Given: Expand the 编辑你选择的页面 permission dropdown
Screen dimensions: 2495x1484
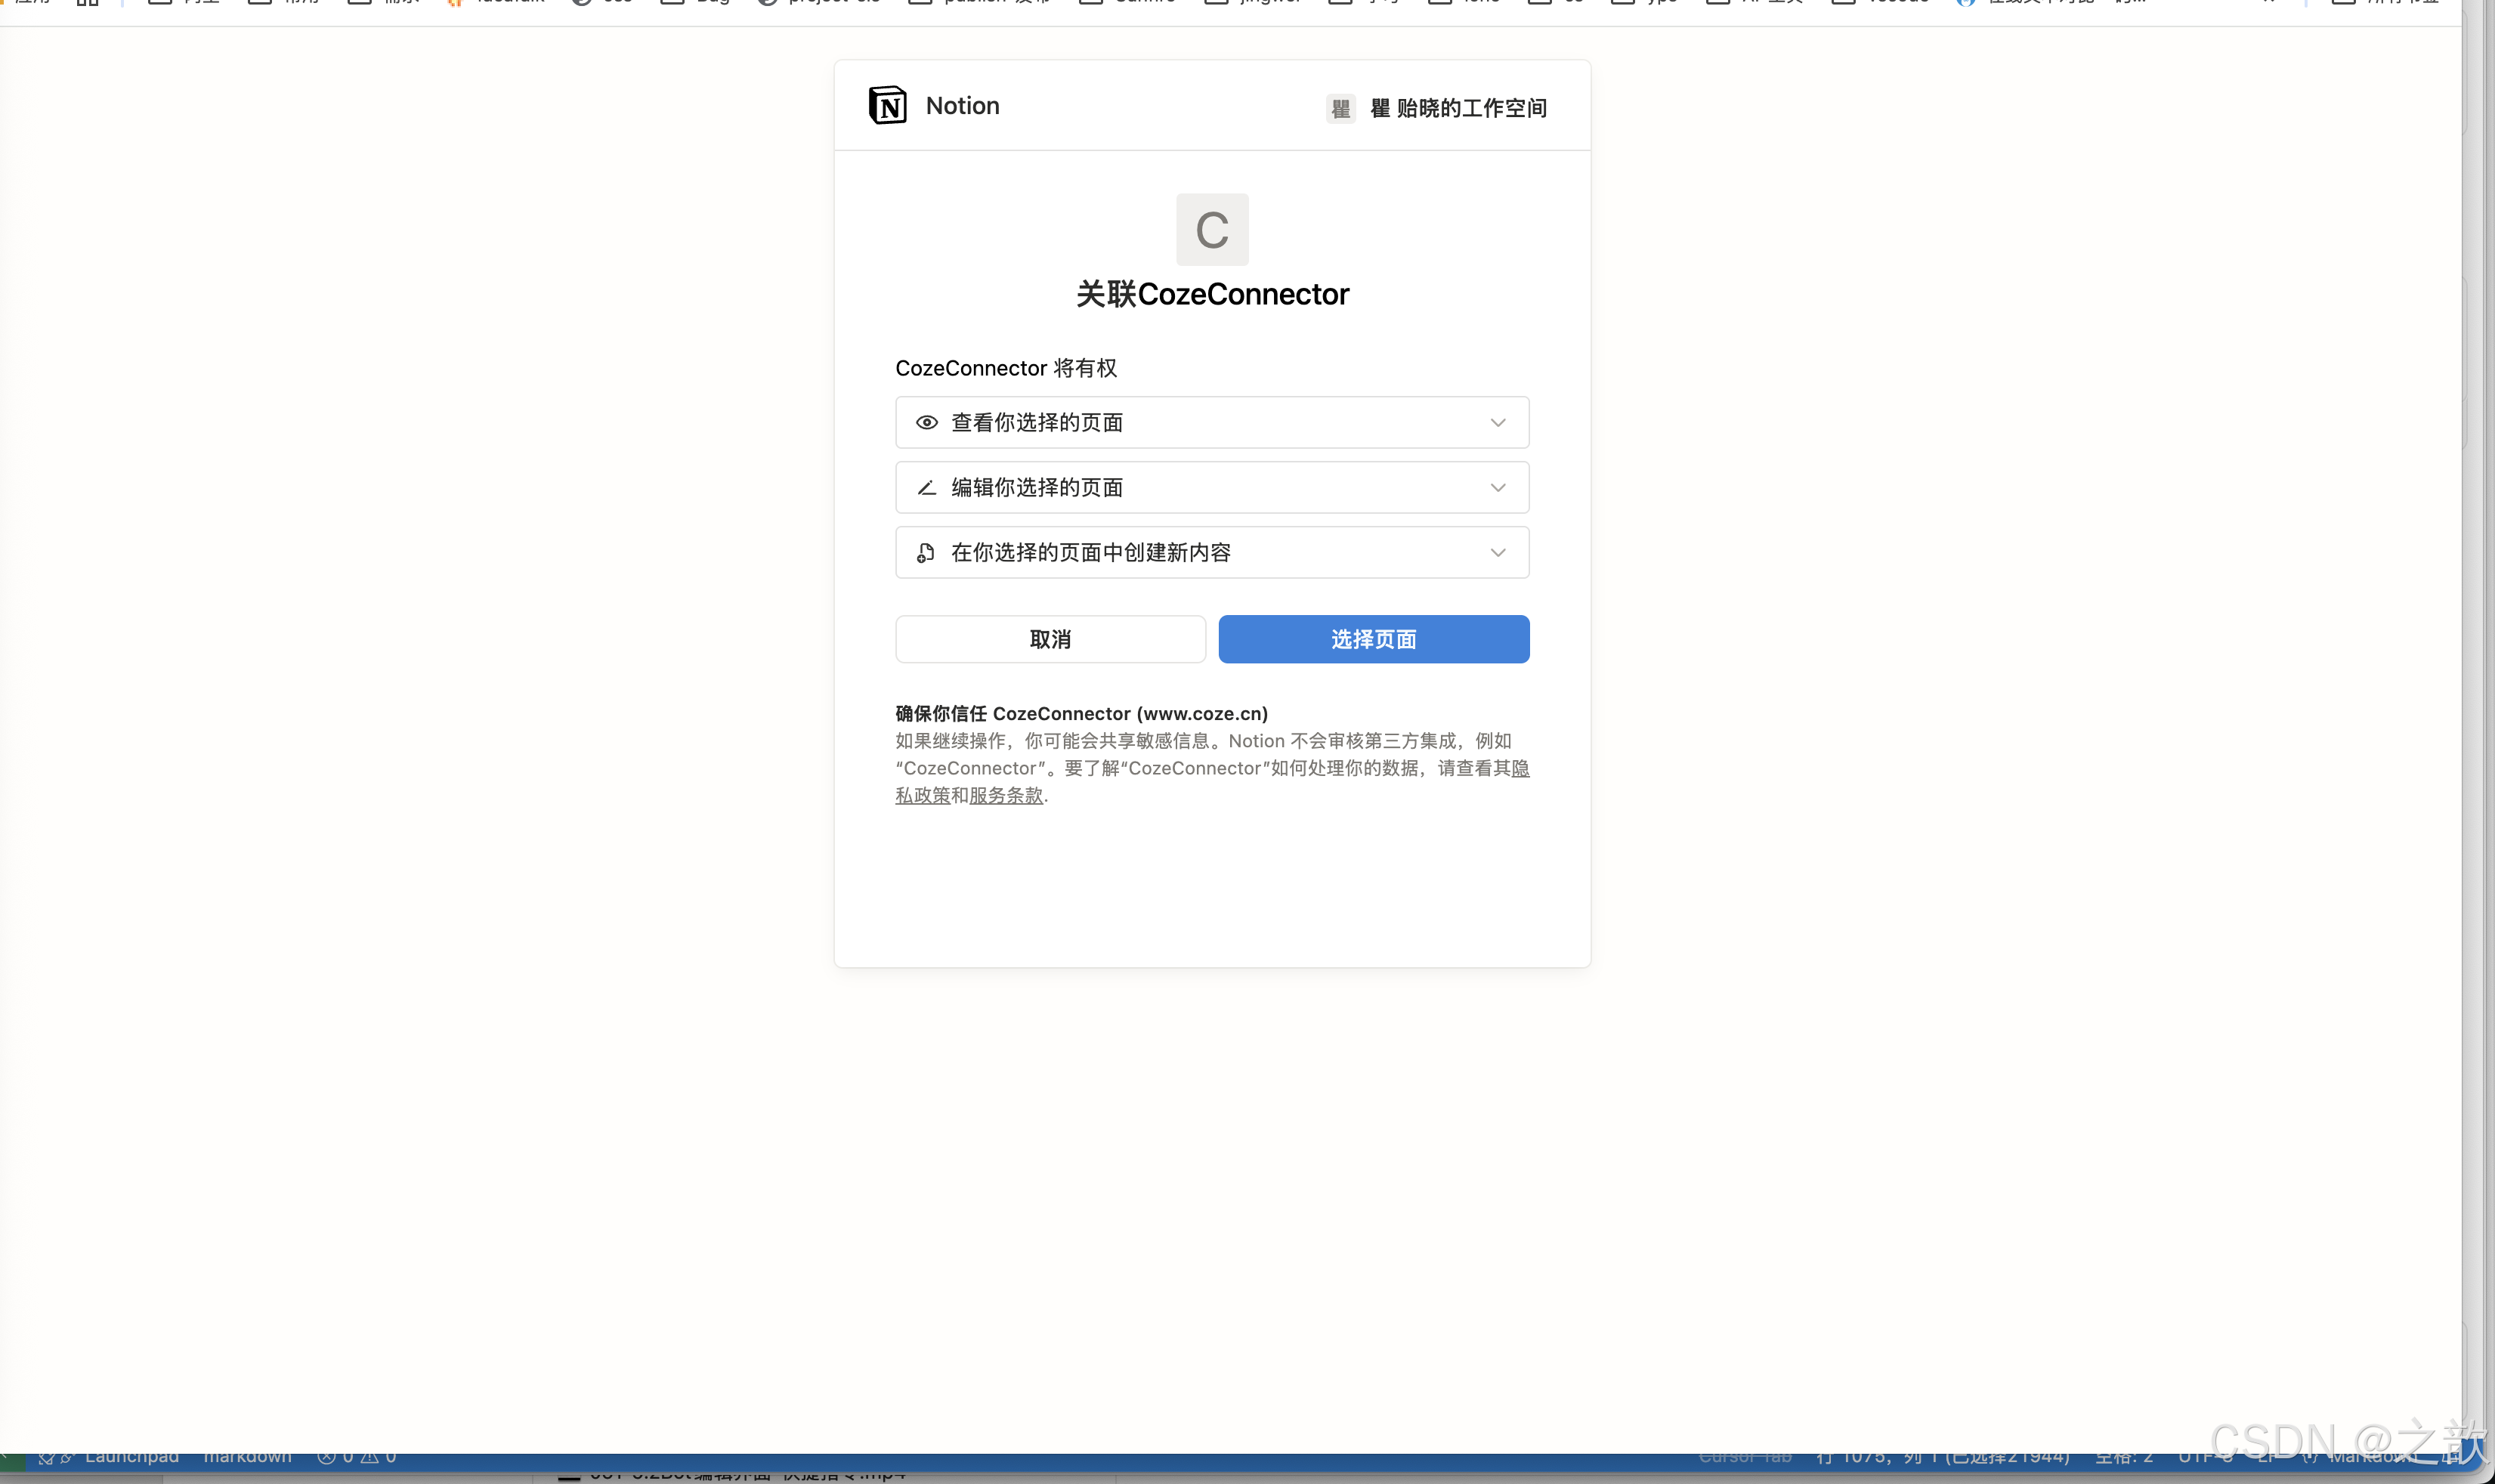Looking at the screenshot, I should 1497,487.
